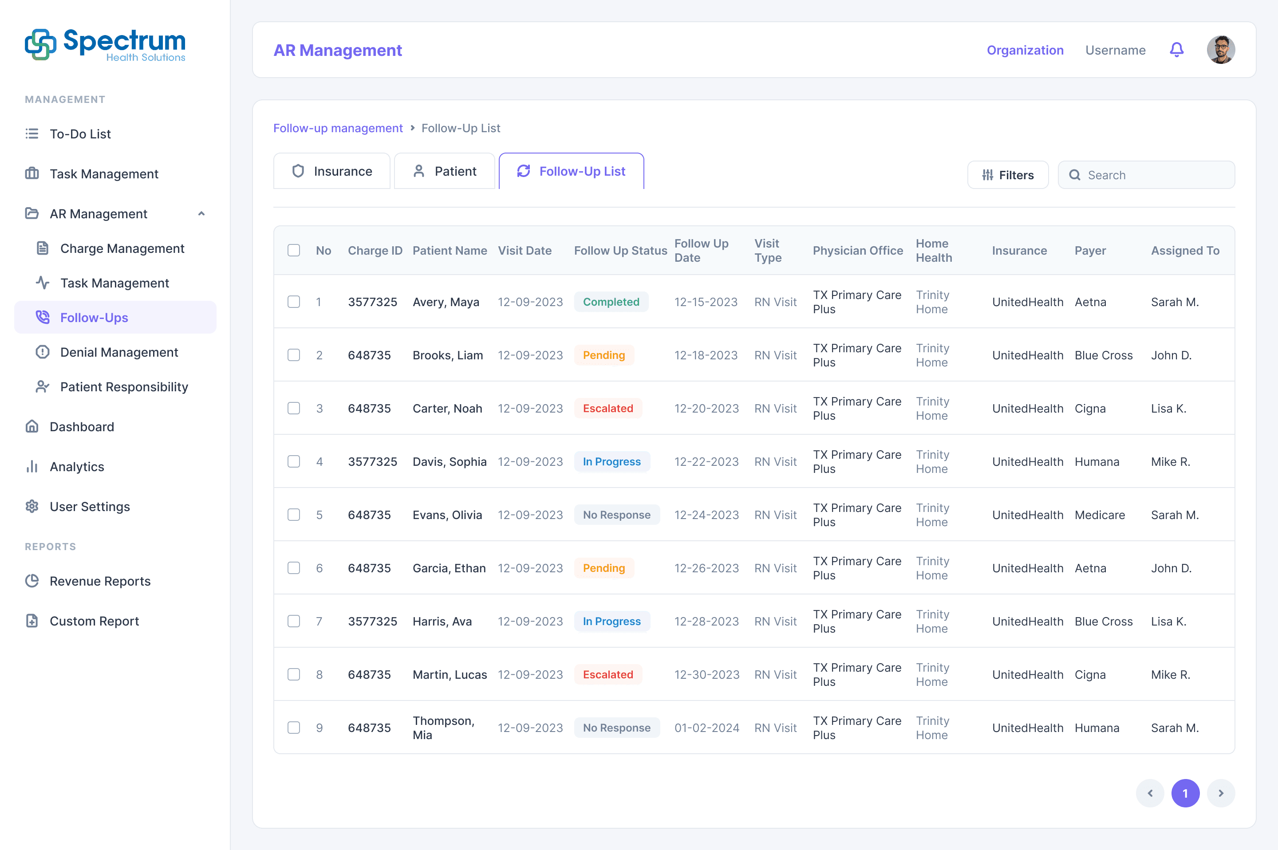Click charge ID 3577325 for Harris, Ava
This screenshot has width=1278, height=850.
pos(372,621)
